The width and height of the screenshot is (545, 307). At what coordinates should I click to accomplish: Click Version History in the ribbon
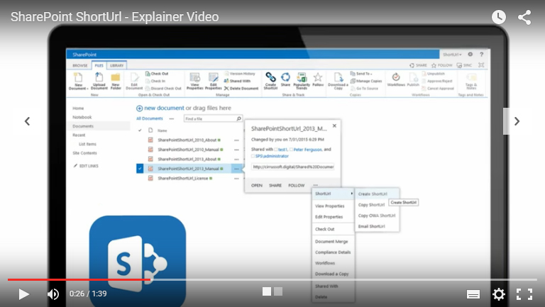240,74
